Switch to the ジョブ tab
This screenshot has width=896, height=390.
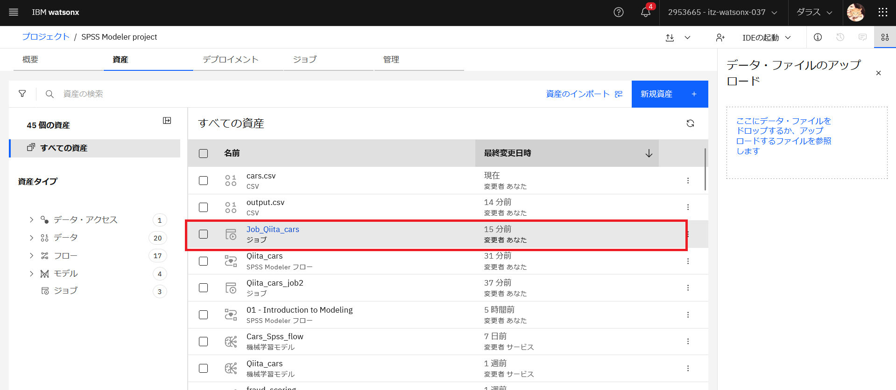coord(329,60)
